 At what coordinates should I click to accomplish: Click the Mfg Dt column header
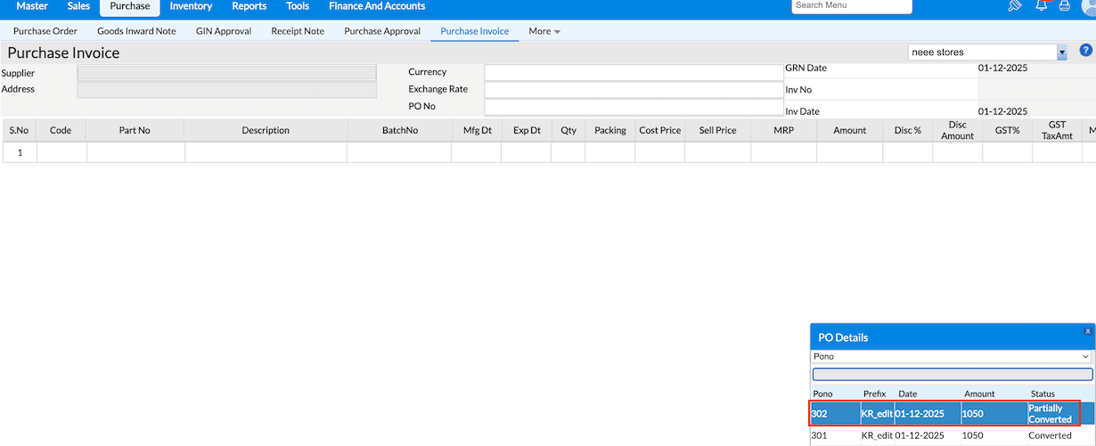coord(477,130)
